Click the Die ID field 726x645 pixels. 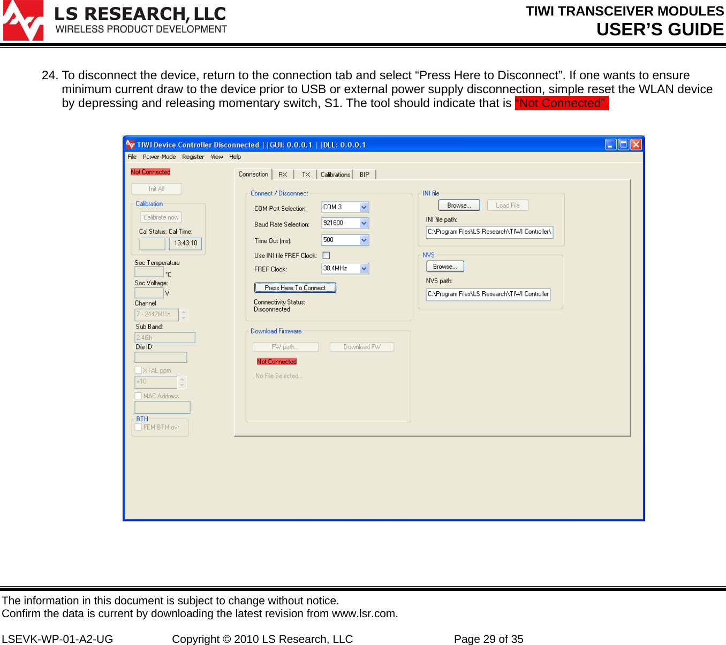click(x=161, y=358)
